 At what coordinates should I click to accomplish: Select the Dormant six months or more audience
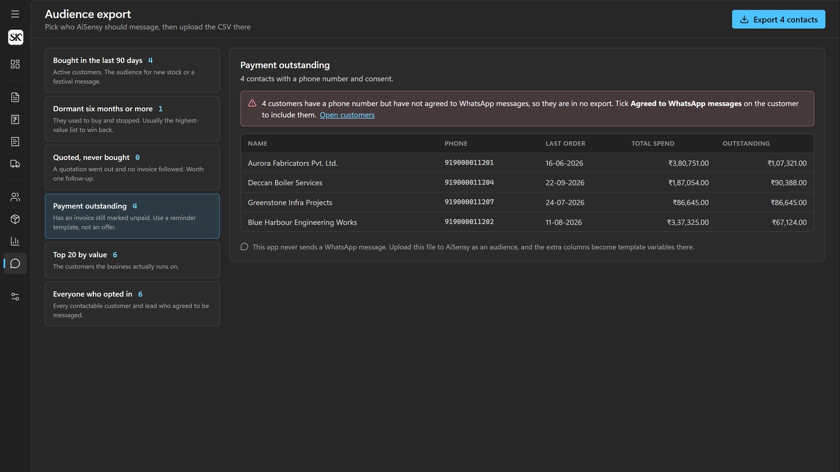(132, 119)
